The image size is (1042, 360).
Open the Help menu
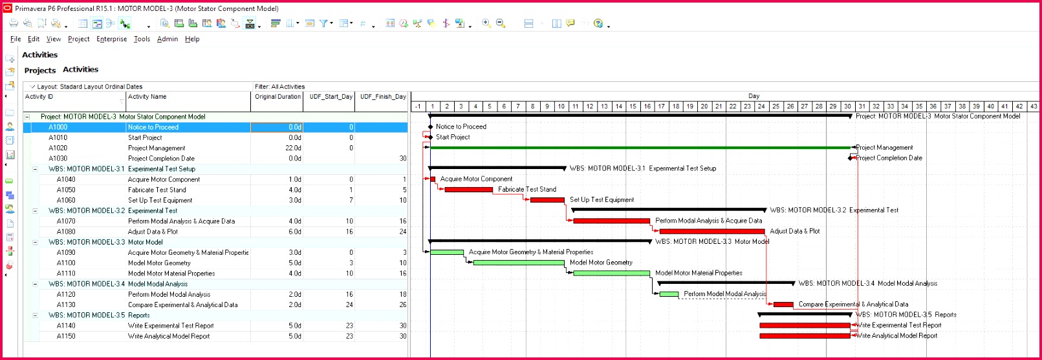[192, 39]
